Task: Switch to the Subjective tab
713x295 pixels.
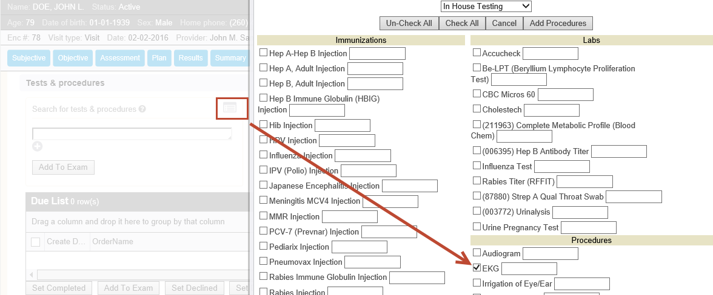Action: click(29, 58)
